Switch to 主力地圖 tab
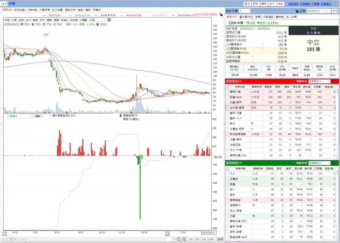Viewport: 340px width, 243px height. 57,10
